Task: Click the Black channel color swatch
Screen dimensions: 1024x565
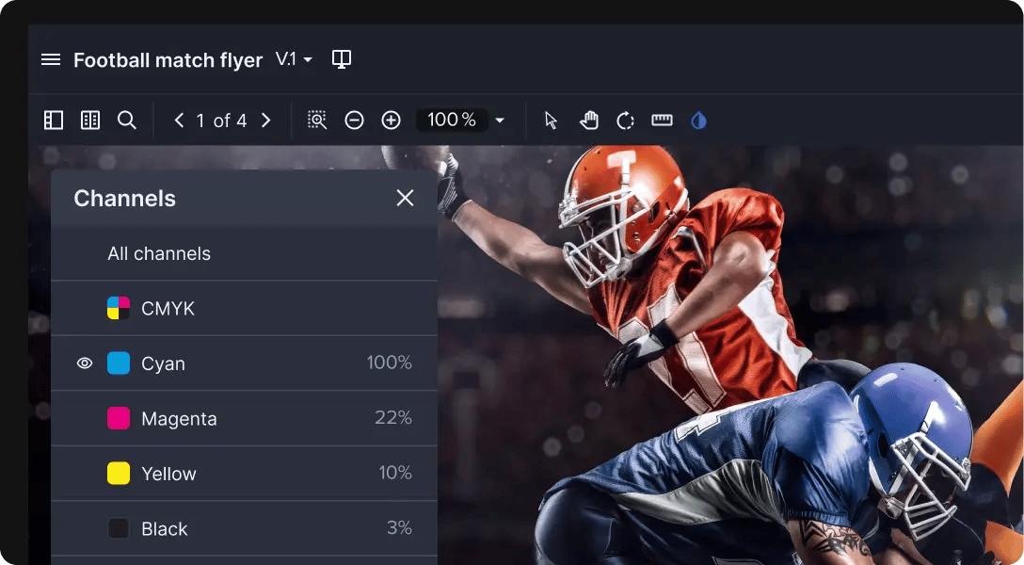Action: 118,528
